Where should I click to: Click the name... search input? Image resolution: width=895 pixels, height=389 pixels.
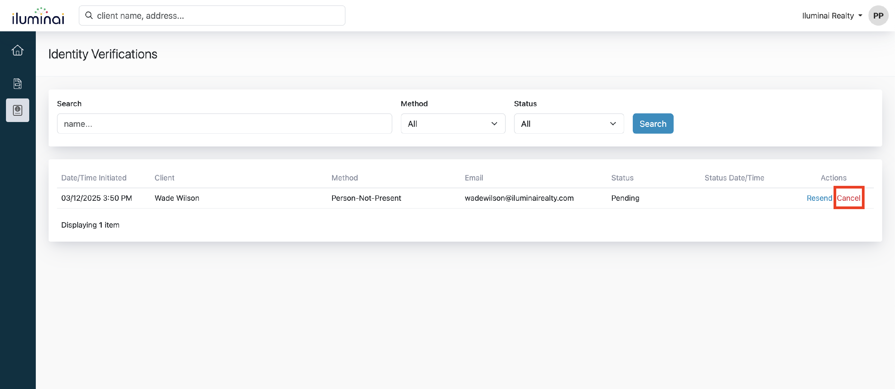(x=224, y=124)
